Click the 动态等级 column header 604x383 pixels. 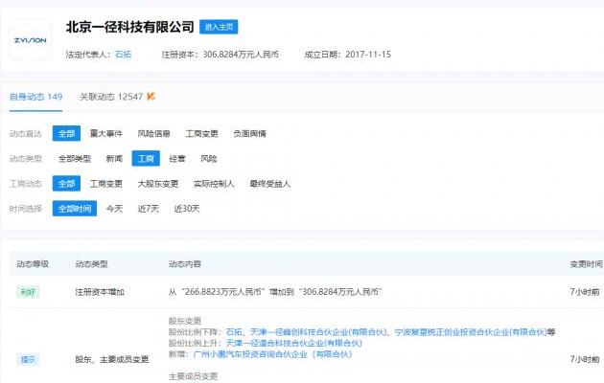[33, 264]
